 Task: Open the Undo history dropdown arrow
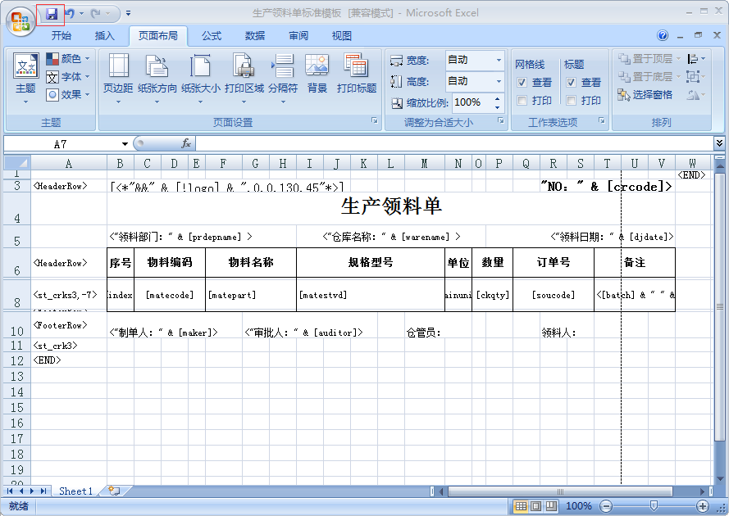81,14
